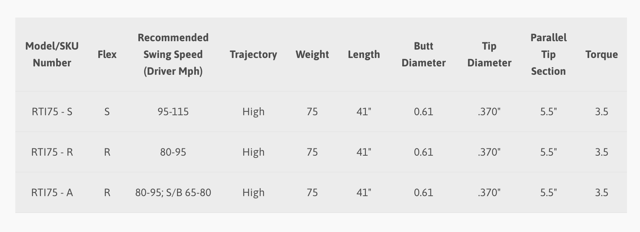Select the Length column header
This screenshot has width=640, height=232.
click(364, 54)
